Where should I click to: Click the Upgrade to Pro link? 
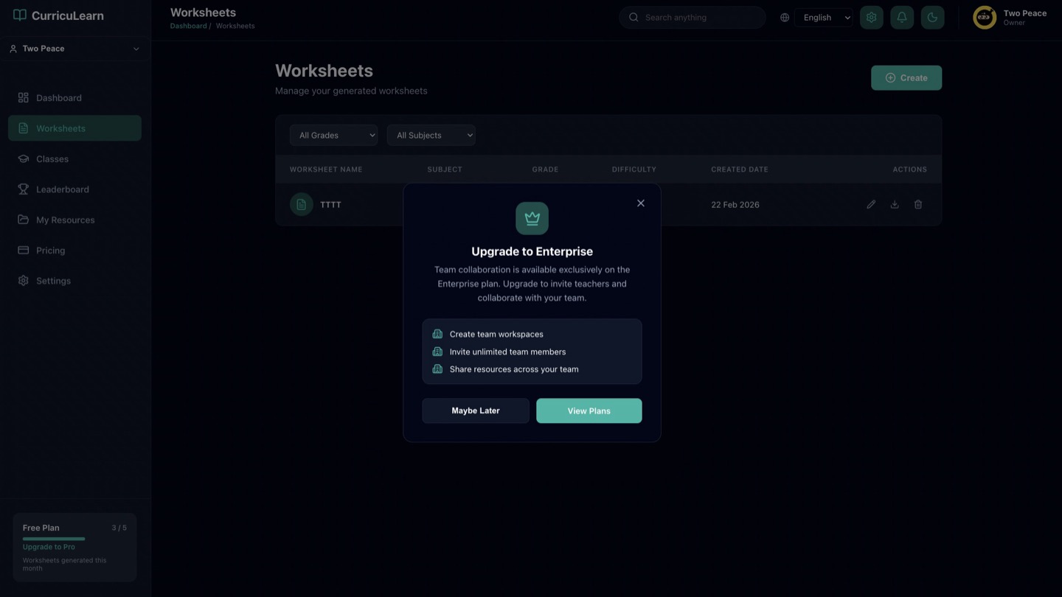[x=49, y=547]
